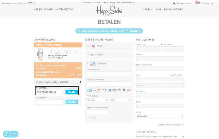The width and height of the screenshot is (219, 139).
Task: Open the Winkelwagen cart icon
Action: [198, 3]
